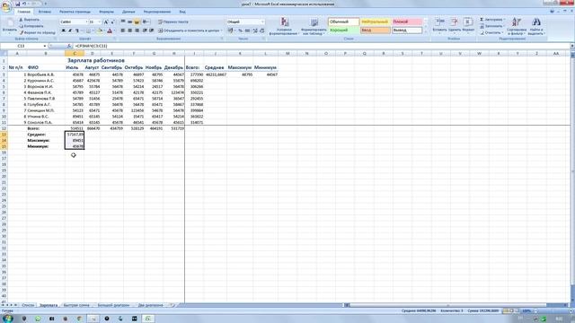Apply the fill color bucket
The height and width of the screenshot is (323, 575).
point(100,31)
